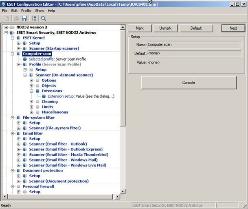Click the gray icon beside Personal firewall
This screenshot has width=248, height=209.
point(18,187)
